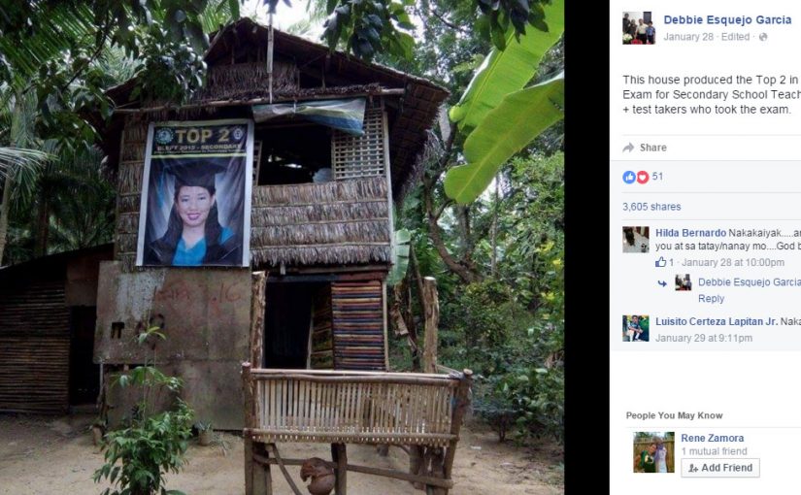Open the January 28 post timestamp
The height and width of the screenshot is (495, 801).
688,37
